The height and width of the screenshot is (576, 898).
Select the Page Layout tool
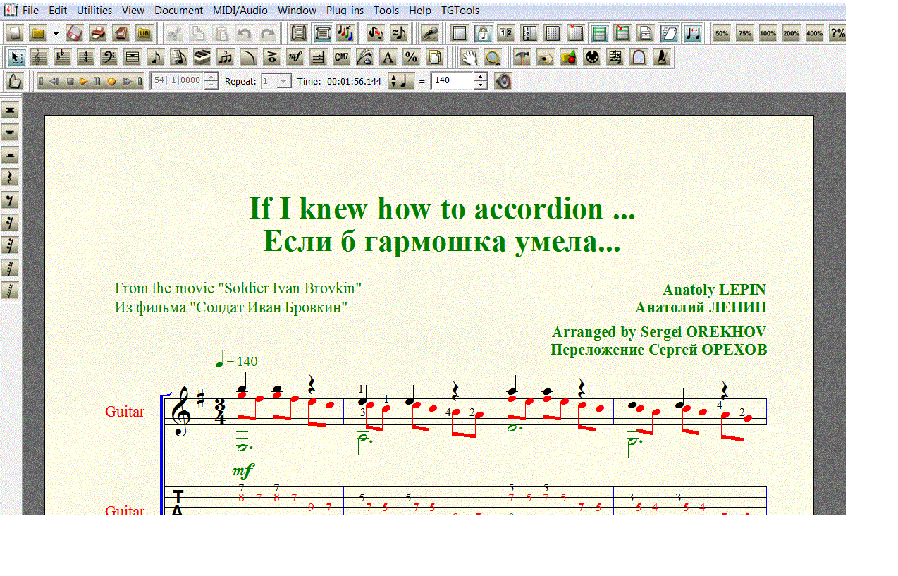pos(434,57)
